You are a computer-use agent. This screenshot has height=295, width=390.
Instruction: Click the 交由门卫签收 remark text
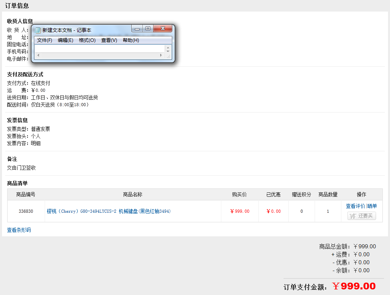pos(21,168)
